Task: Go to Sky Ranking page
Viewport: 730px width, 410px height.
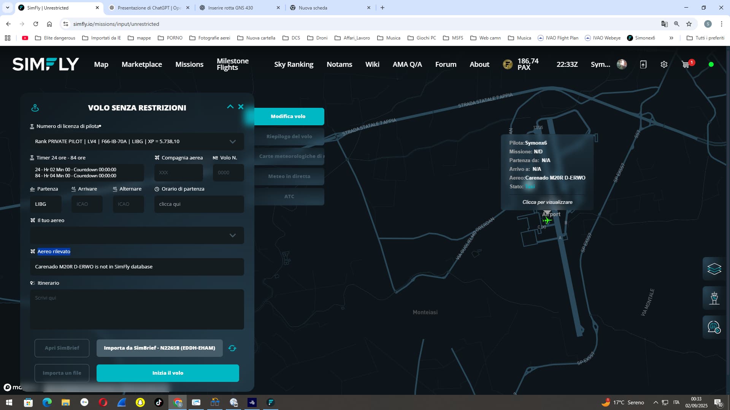Action: click(x=294, y=65)
